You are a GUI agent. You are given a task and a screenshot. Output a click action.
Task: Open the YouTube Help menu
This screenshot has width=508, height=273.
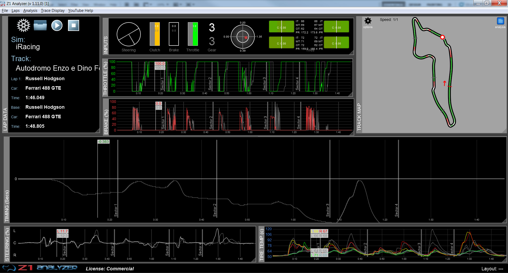(80, 11)
